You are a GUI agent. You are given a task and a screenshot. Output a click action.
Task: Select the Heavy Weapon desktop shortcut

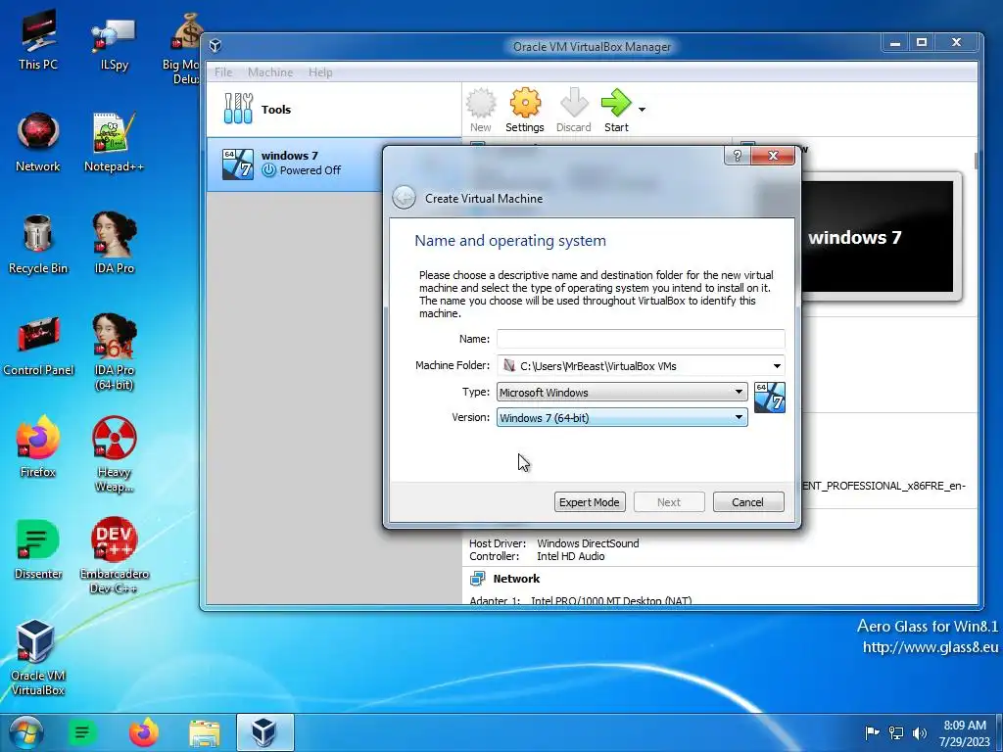[114, 454]
